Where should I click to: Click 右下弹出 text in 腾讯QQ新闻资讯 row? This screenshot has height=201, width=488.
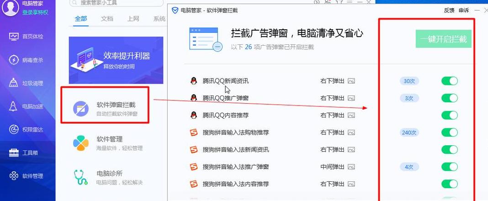332,81
